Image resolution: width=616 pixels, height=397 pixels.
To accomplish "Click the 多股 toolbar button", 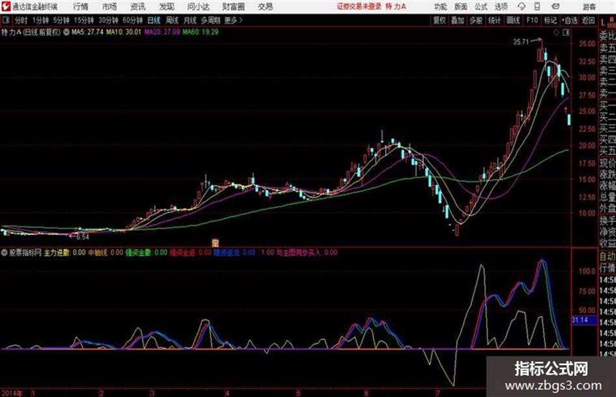I will [476, 20].
